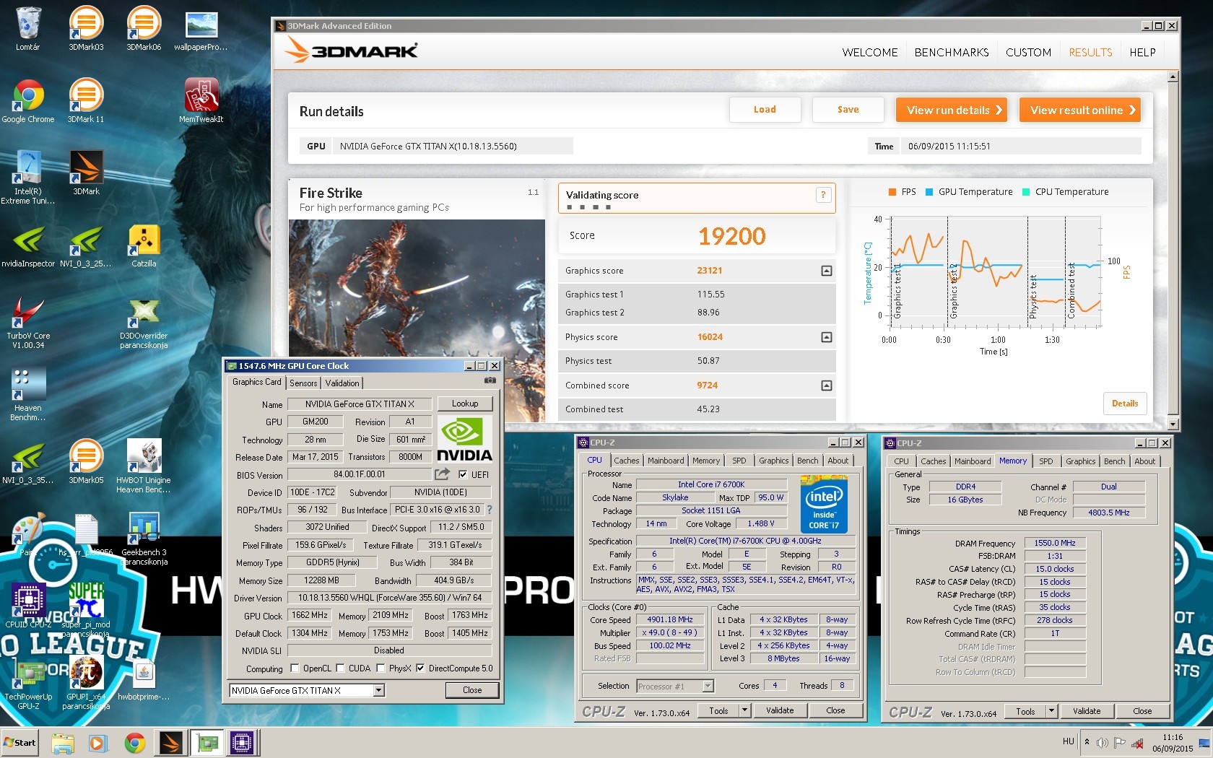Launch nvidiaInspector from the desktop

click(x=28, y=245)
